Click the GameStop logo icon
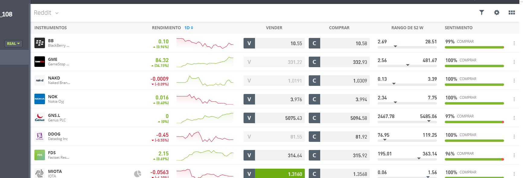 coord(40,62)
